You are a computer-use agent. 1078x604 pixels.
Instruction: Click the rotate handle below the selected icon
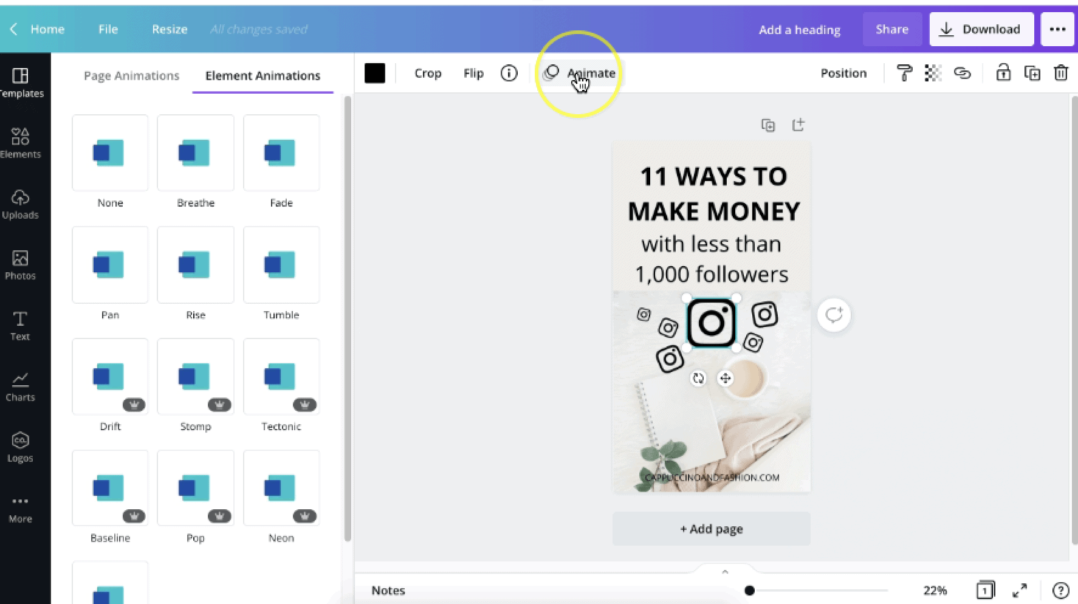coord(698,379)
